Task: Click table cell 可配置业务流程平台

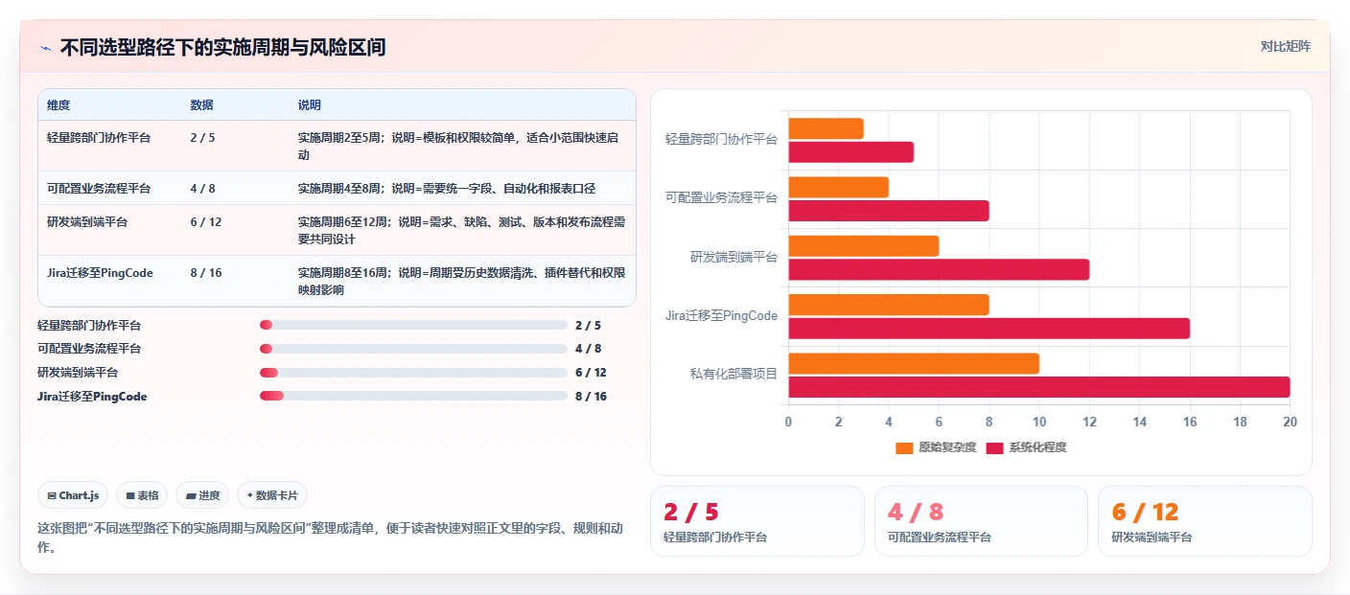Action: [99, 188]
